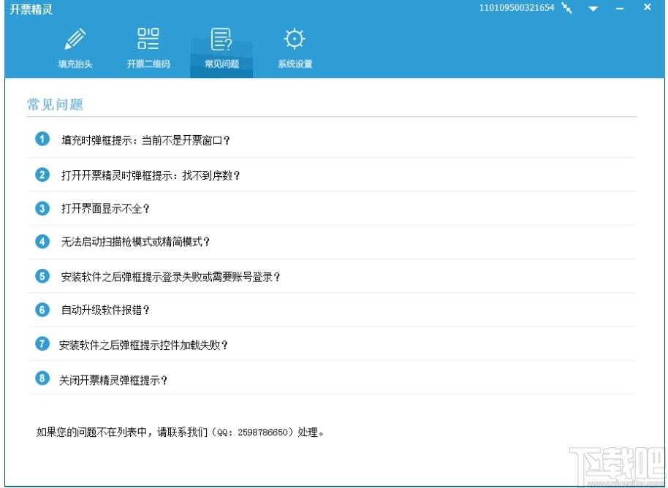This screenshot has width=668, height=488.
Task: Open question 无法启动扫描枪模式或精简模式？
Action: pos(135,242)
